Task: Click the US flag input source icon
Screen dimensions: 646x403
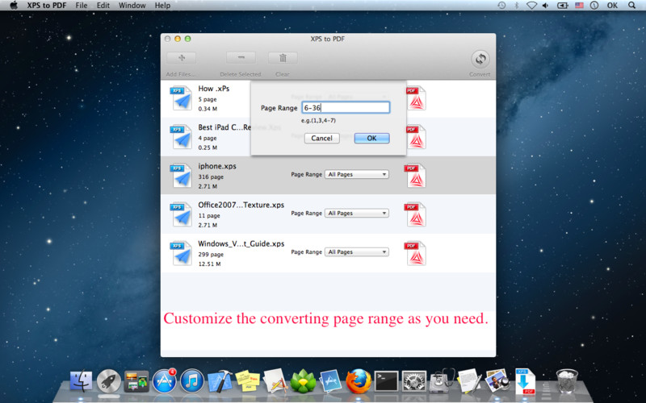Action: click(579, 6)
